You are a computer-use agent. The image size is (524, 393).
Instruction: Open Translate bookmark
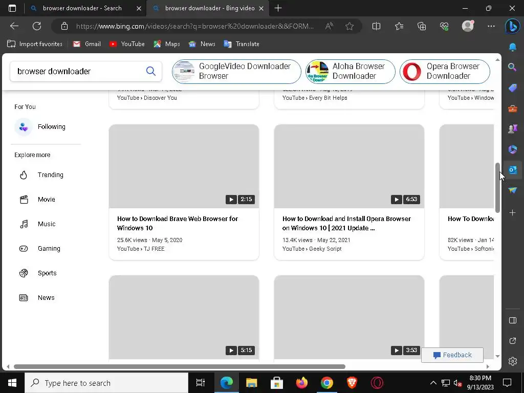coord(242,44)
